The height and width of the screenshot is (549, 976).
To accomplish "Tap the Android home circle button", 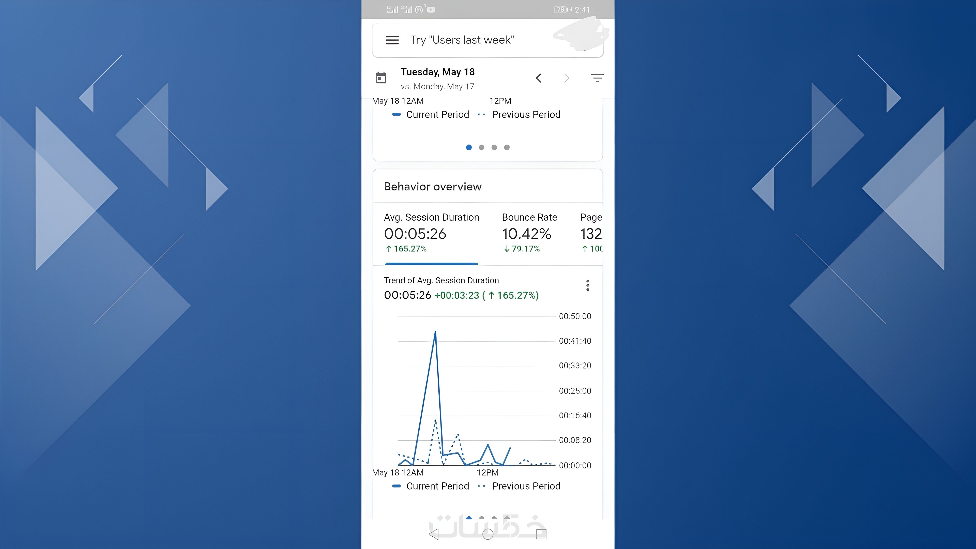I will 488,534.
